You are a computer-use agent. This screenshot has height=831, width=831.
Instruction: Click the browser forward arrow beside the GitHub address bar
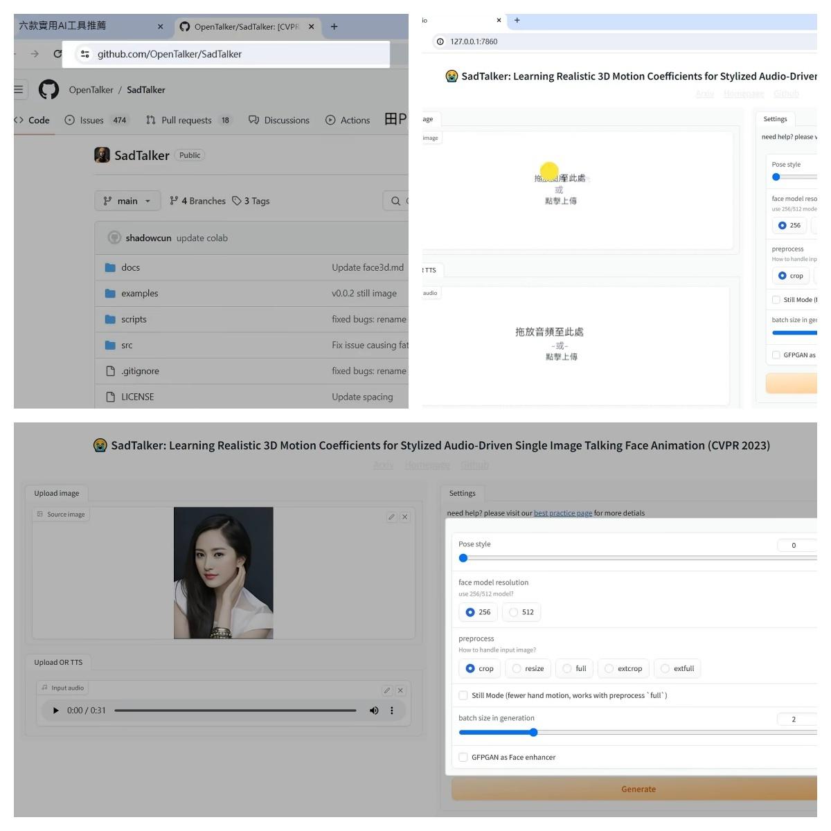point(35,53)
